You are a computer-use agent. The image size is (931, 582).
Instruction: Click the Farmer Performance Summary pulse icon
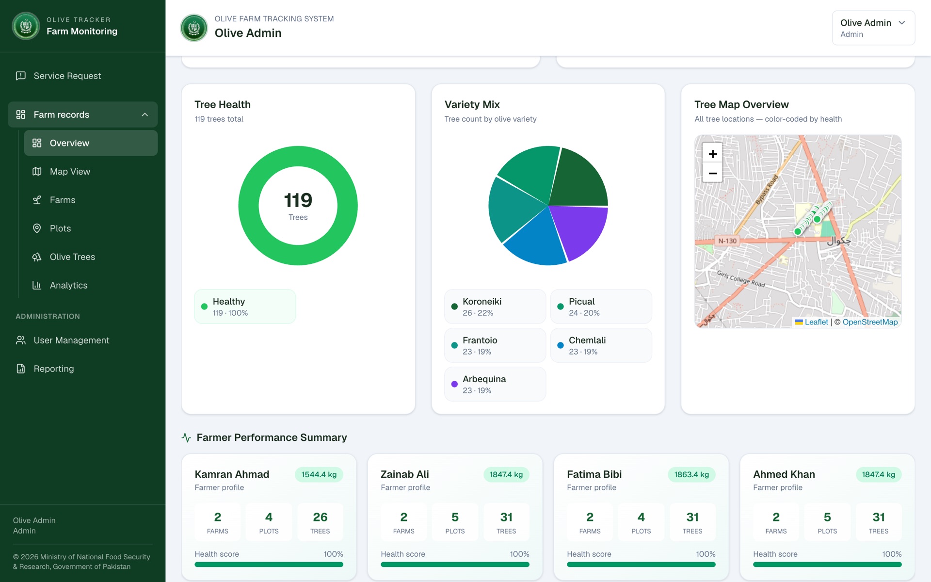pyautogui.click(x=186, y=437)
